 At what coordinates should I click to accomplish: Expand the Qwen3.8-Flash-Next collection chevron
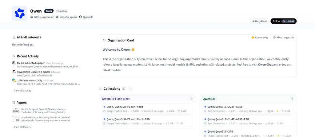pos(192,99)
